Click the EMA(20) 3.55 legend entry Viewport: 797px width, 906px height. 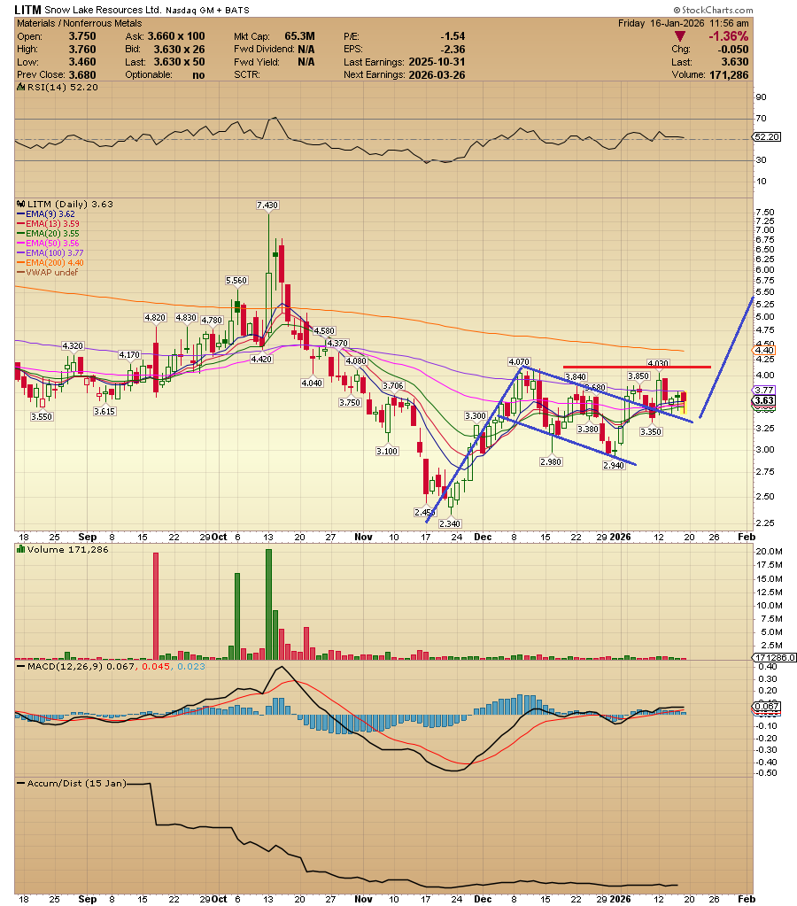pos(49,234)
